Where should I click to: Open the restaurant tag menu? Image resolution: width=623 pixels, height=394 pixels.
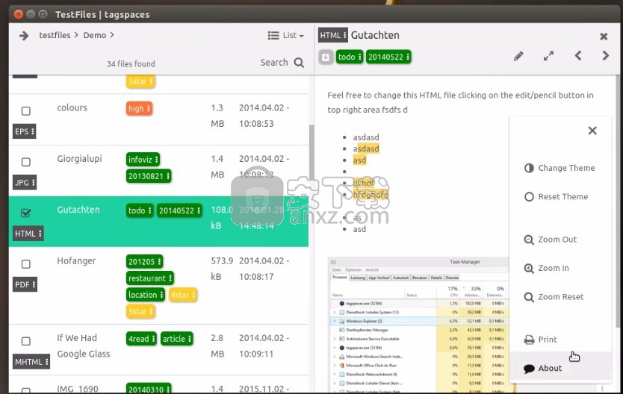click(x=150, y=278)
